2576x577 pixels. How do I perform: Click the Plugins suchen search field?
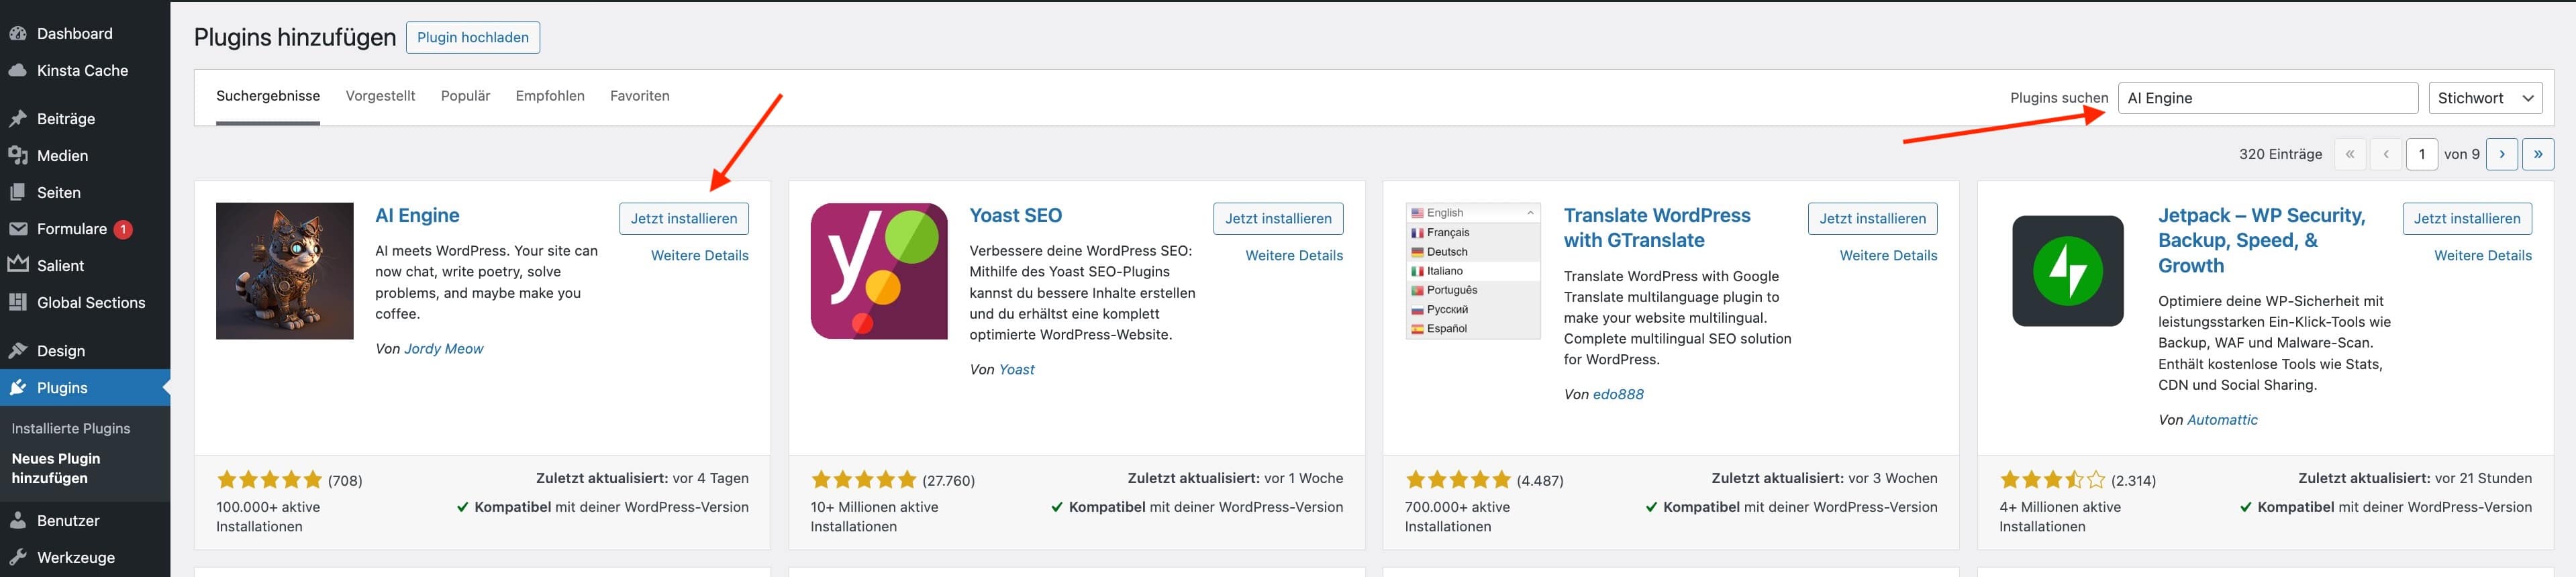(2267, 98)
